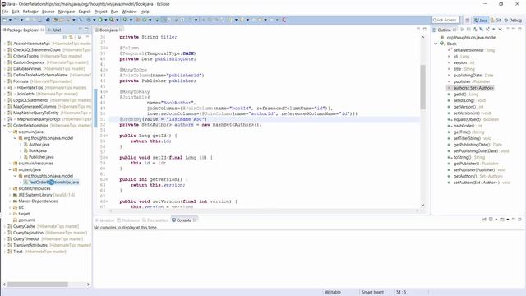
Task: Select Publisher.java in Package Explorer
Action: tap(41, 157)
